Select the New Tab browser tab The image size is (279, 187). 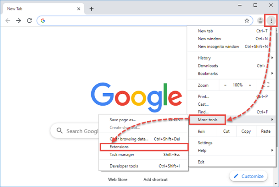[43, 9]
